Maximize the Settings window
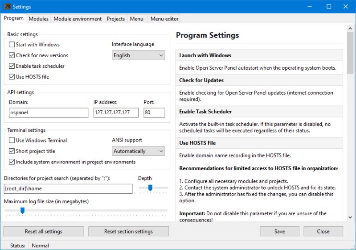This screenshot has width=356, height=250. 329,7
